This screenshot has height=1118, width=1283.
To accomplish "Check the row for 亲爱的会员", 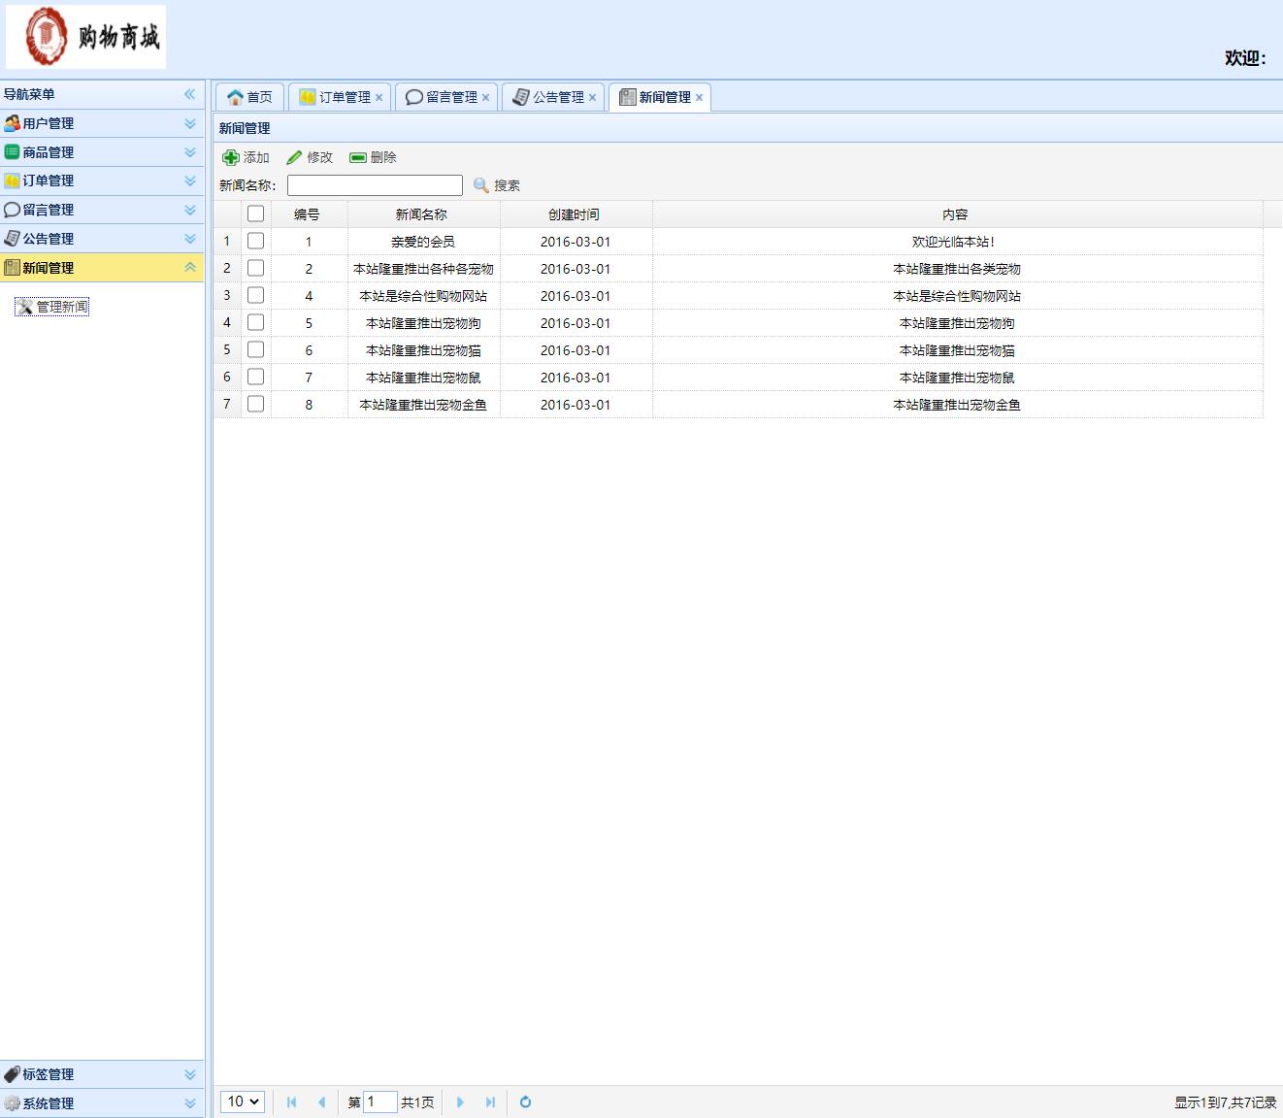I will click(256, 241).
